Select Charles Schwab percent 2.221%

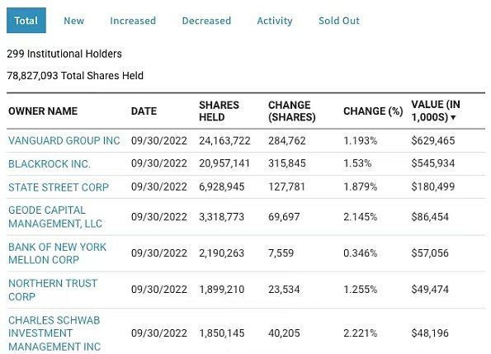(x=360, y=333)
